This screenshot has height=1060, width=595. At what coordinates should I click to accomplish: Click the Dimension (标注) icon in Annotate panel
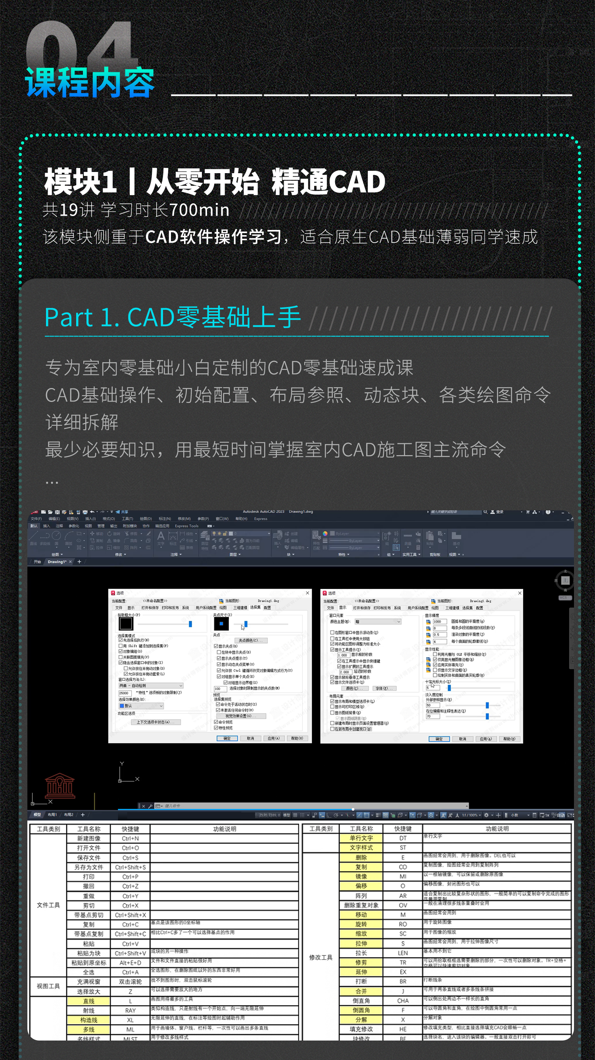click(173, 536)
